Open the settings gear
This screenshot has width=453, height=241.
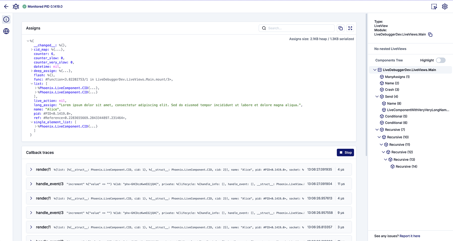pyautogui.click(x=445, y=6)
